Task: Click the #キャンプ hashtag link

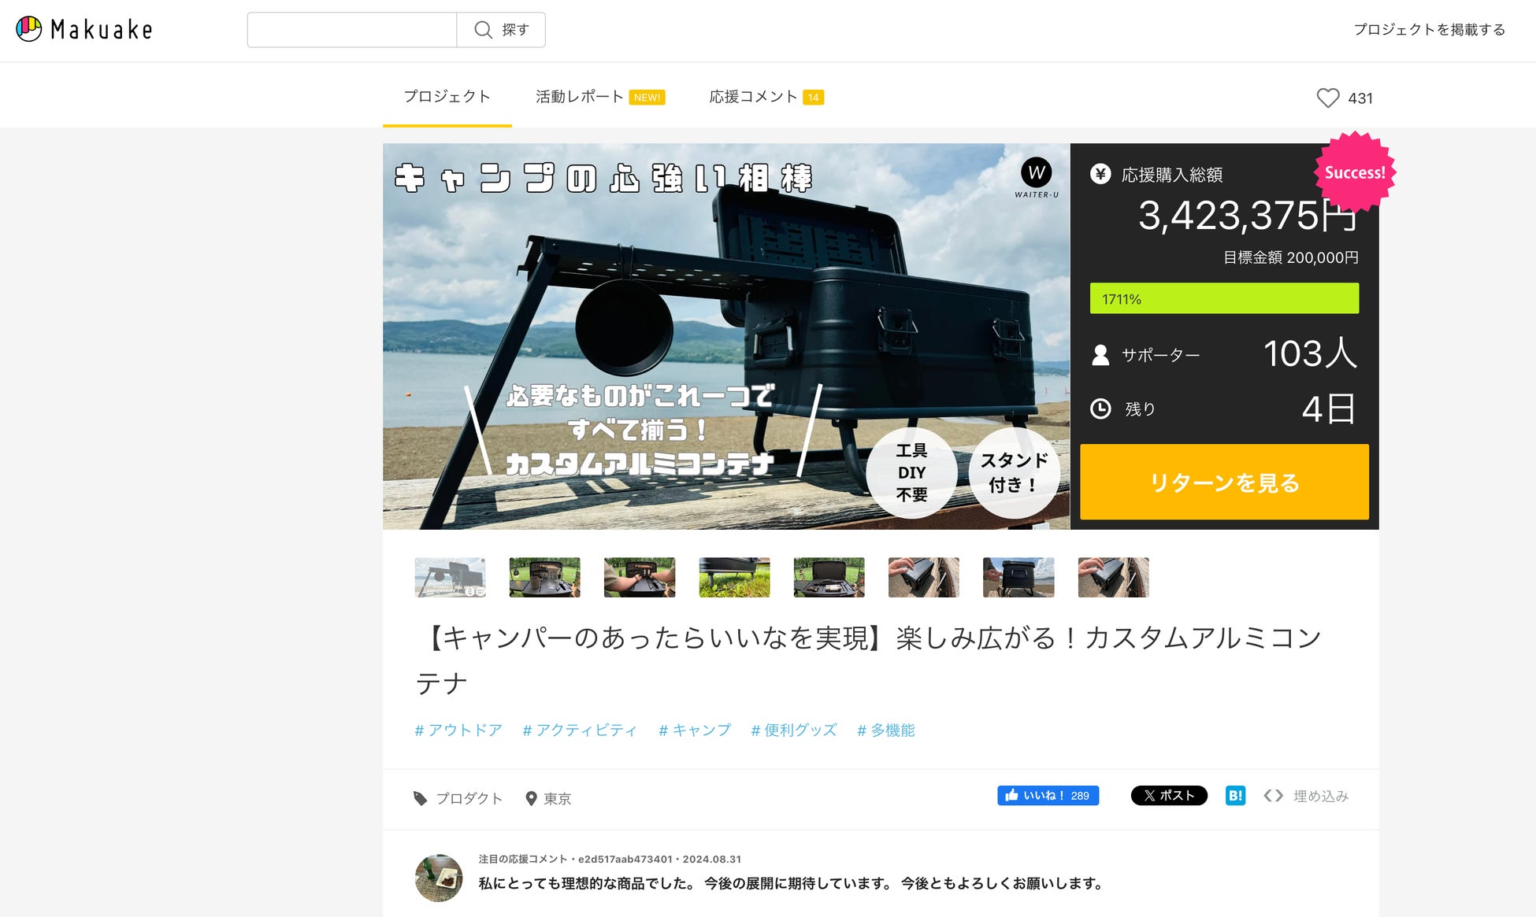Action: click(694, 730)
